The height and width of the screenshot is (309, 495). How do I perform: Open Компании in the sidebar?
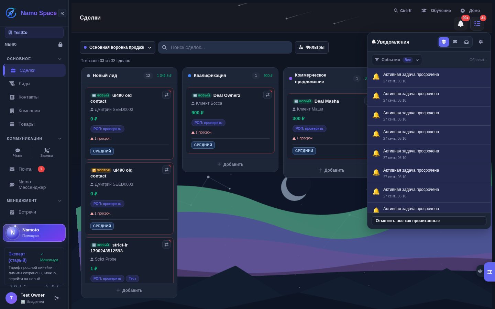tap(34, 111)
